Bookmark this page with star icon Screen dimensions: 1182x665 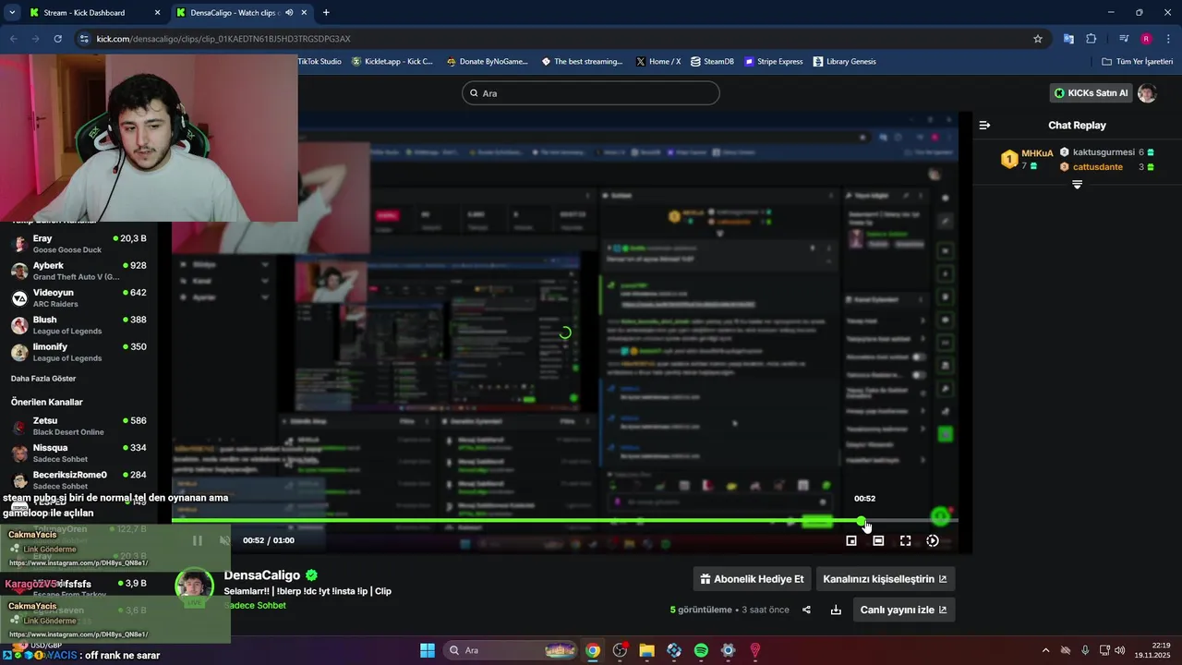1038,39
